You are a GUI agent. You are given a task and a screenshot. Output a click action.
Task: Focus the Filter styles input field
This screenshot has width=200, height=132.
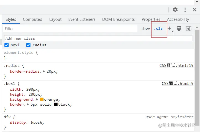point(69,29)
